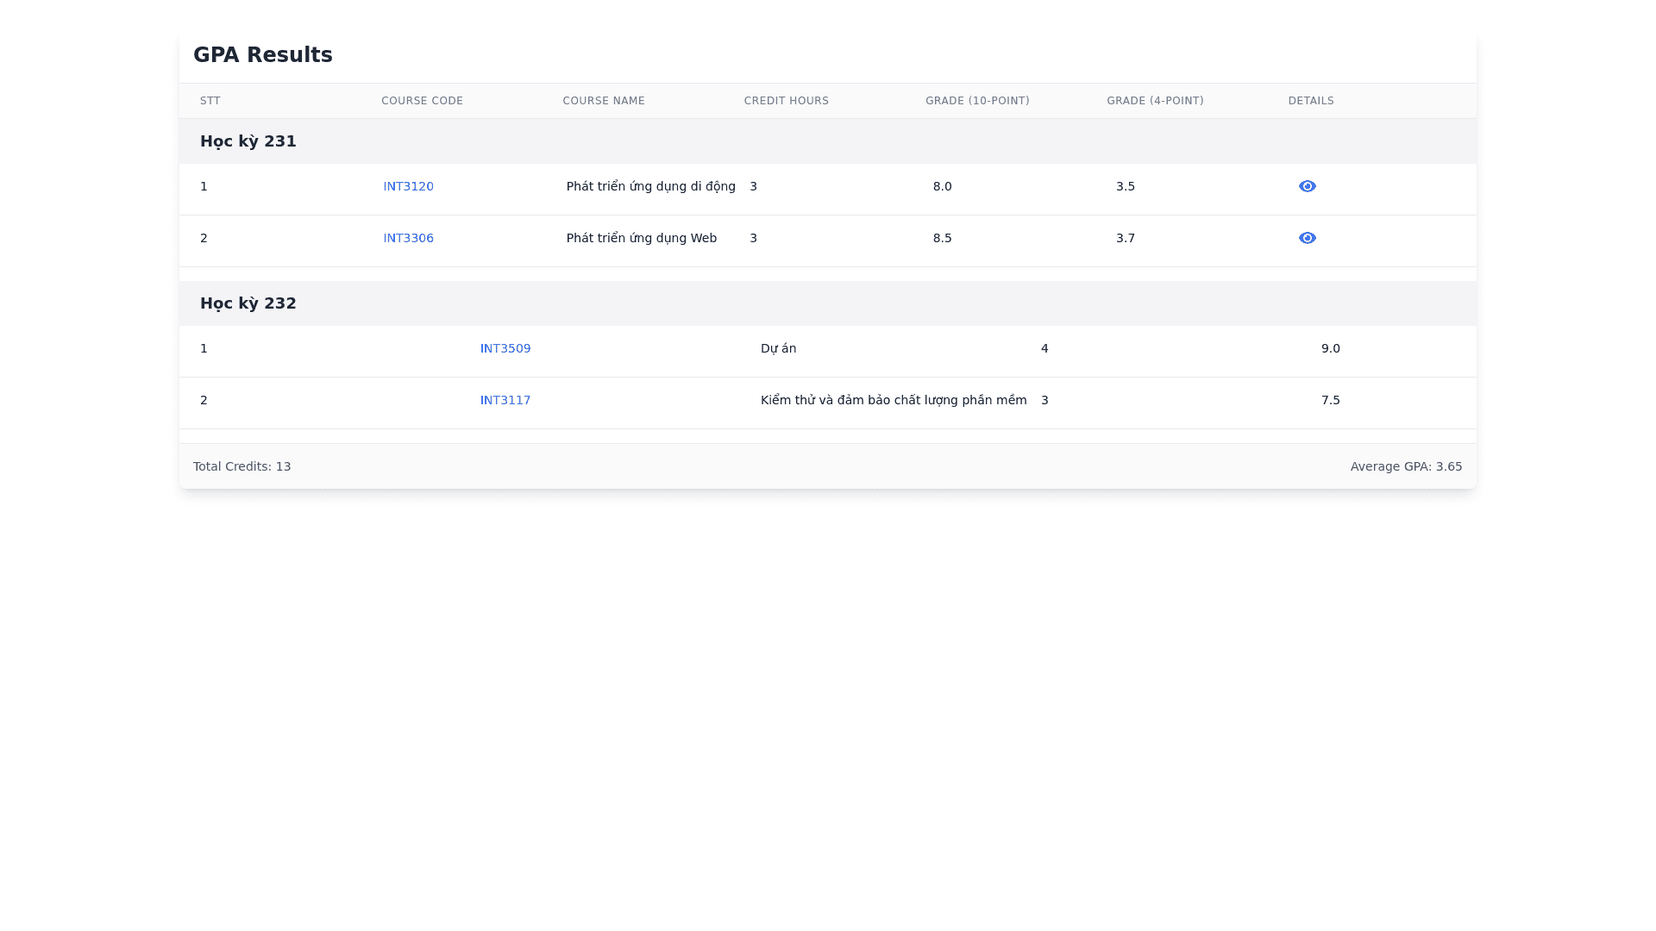Click the Average GPA: 3.65 text
The width and height of the screenshot is (1656, 931).
tap(1406, 466)
